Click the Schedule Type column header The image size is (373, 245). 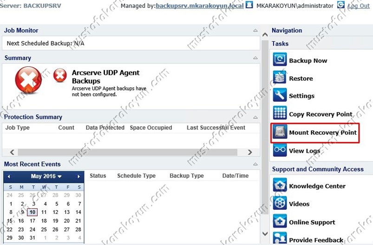(x=136, y=176)
